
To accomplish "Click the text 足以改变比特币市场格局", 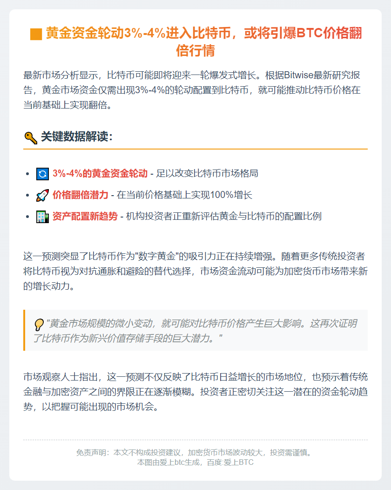I will pyautogui.click(x=207, y=173).
